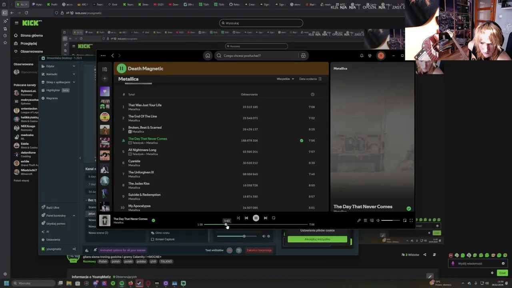The height and width of the screenshot is (288, 512).
Task: Open 'Highlighter' in the Streamlabs sidebar
Action: 53,90
